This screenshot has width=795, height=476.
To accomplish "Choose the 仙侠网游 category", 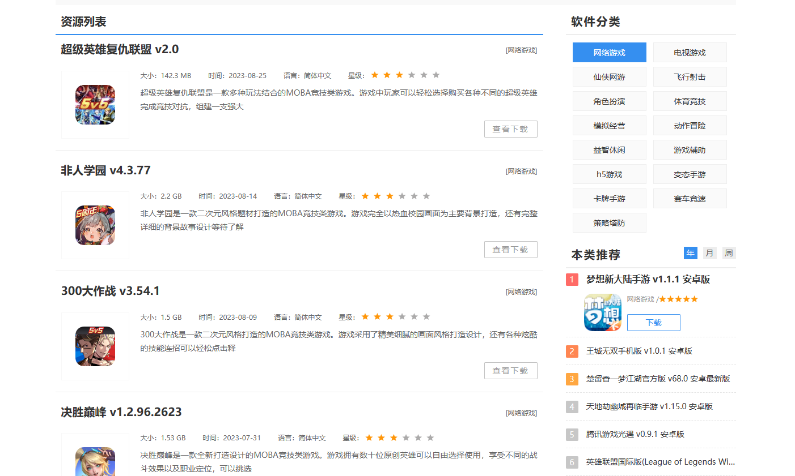I will coord(609,77).
